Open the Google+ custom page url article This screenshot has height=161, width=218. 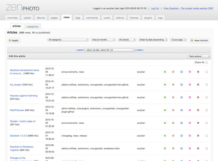(23, 121)
